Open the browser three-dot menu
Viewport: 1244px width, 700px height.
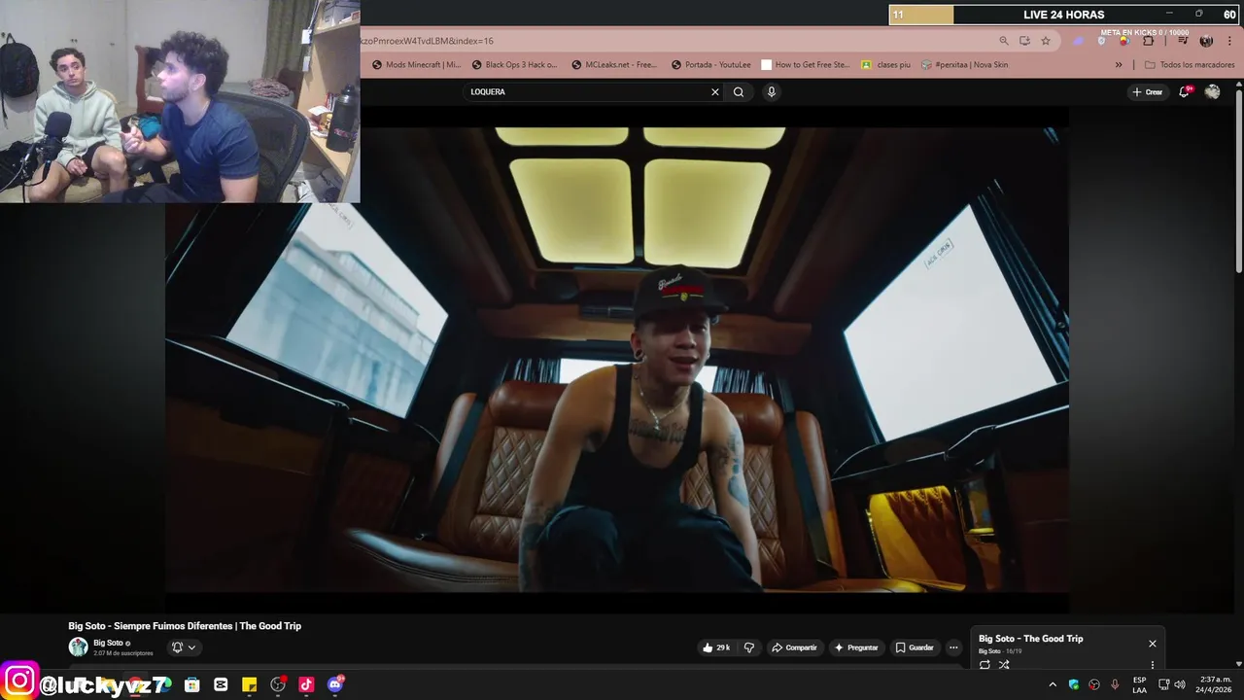coord(1229,41)
